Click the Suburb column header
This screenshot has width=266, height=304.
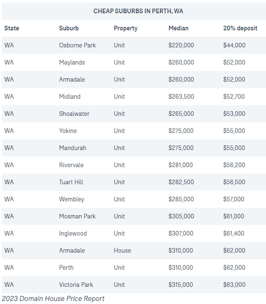(69, 28)
